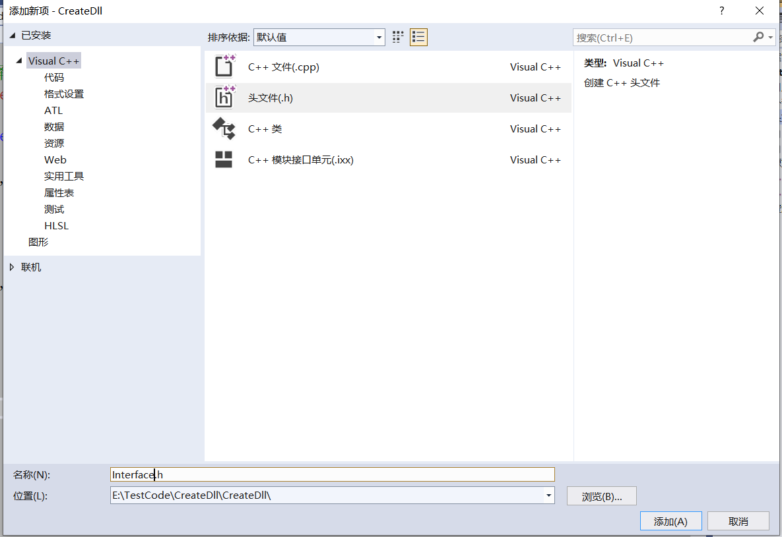782x537 pixels.
Task: Open the search options dropdown arrow
Action: click(x=769, y=38)
